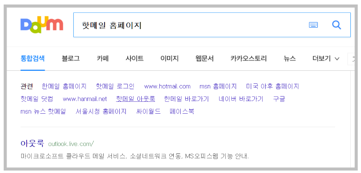Expand the 더보기 dropdown
This screenshot has width=361, height=173.
(x=326, y=58)
